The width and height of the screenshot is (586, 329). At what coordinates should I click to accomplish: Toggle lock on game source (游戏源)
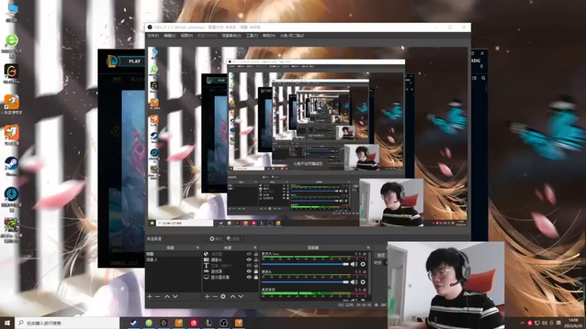[x=256, y=271]
